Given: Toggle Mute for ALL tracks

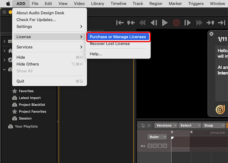Looking at the screenshot, I should click(x=155, y=146).
